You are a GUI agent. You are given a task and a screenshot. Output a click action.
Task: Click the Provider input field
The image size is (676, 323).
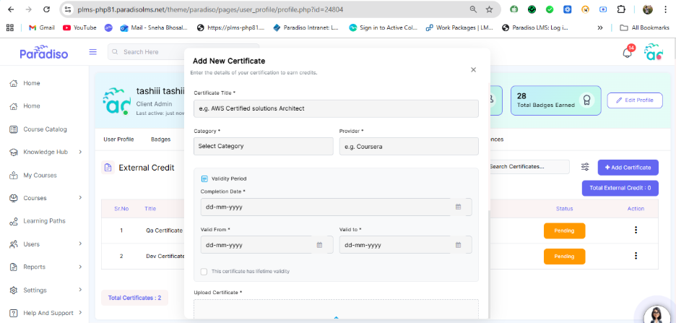tap(408, 146)
